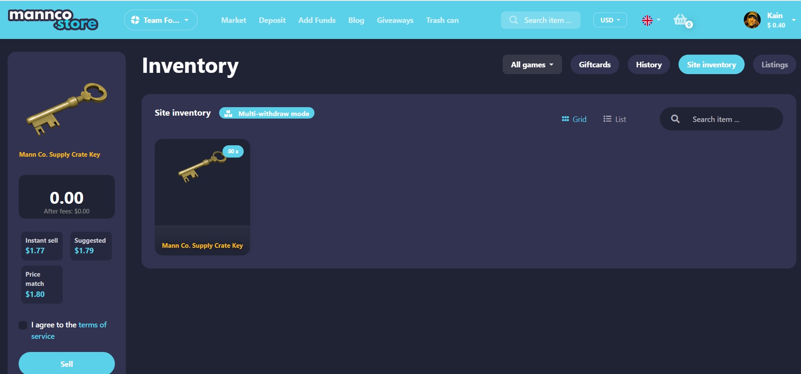The width and height of the screenshot is (801, 374).
Task: Go to the Deposit page
Action: (x=272, y=20)
